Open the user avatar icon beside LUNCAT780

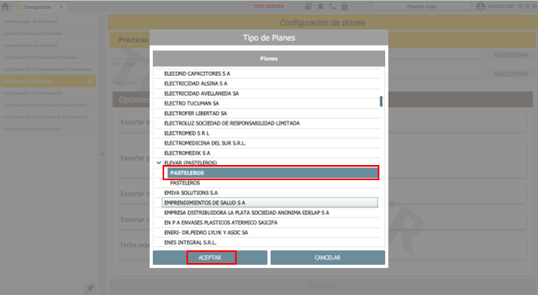click(481, 6)
